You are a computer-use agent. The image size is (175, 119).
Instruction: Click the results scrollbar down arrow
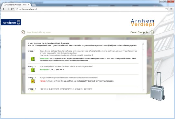click(x=143, y=90)
